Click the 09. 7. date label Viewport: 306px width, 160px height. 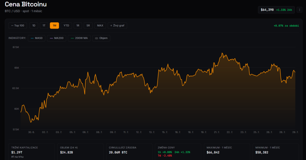click(113, 132)
